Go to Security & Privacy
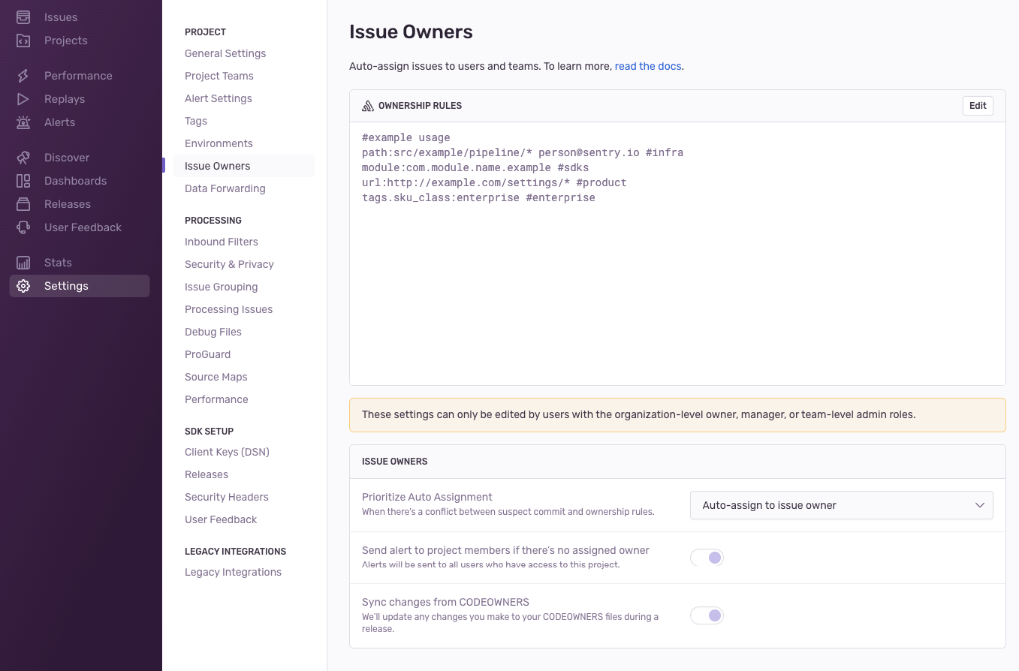Viewport: 1019px width, 671px height. coord(229,264)
